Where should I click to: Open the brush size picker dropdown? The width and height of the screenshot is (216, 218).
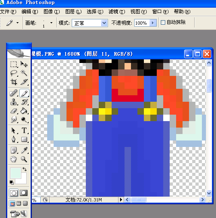click(51, 23)
